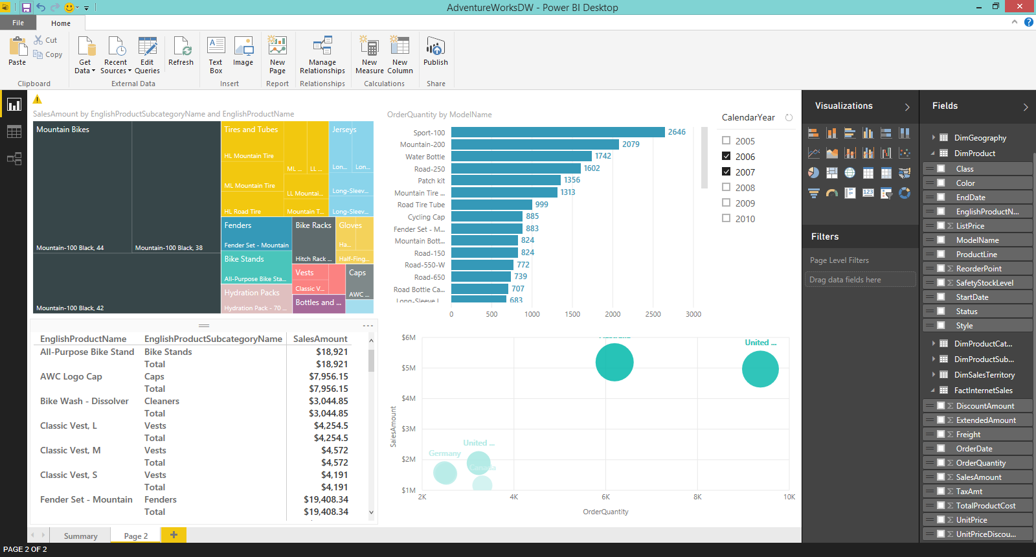Pick the gauge visualization icon

pyautogui.click(x=832, y=193)
